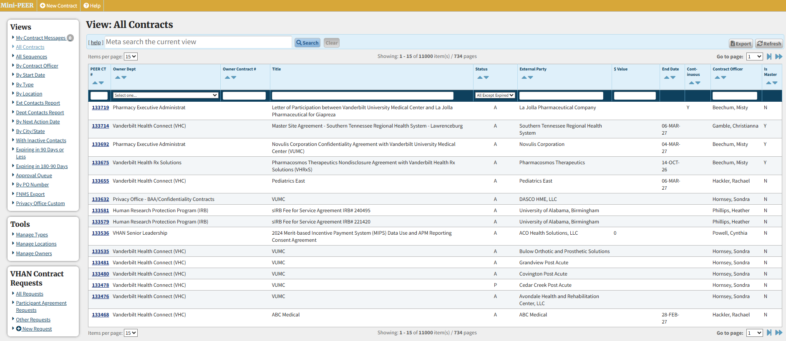
Task: Open the meta search help link
Action: (x=96, y=43)
